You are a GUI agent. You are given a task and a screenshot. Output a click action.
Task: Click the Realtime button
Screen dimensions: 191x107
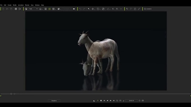pyautogui.click(x=54, y=101)
